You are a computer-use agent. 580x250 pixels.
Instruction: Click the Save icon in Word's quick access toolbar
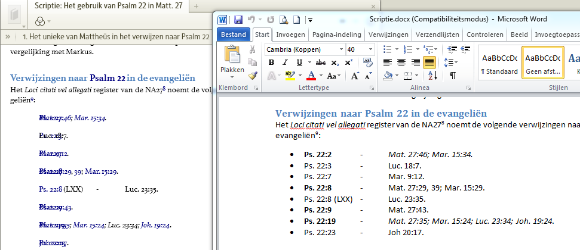pyautogui.click(x=238, y=20)
